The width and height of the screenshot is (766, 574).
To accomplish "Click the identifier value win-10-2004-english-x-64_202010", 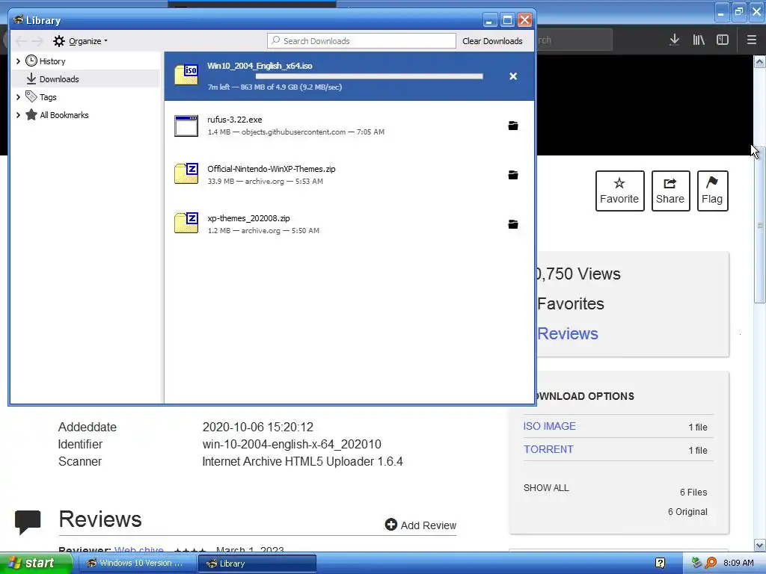I will [x=292, y=444].
